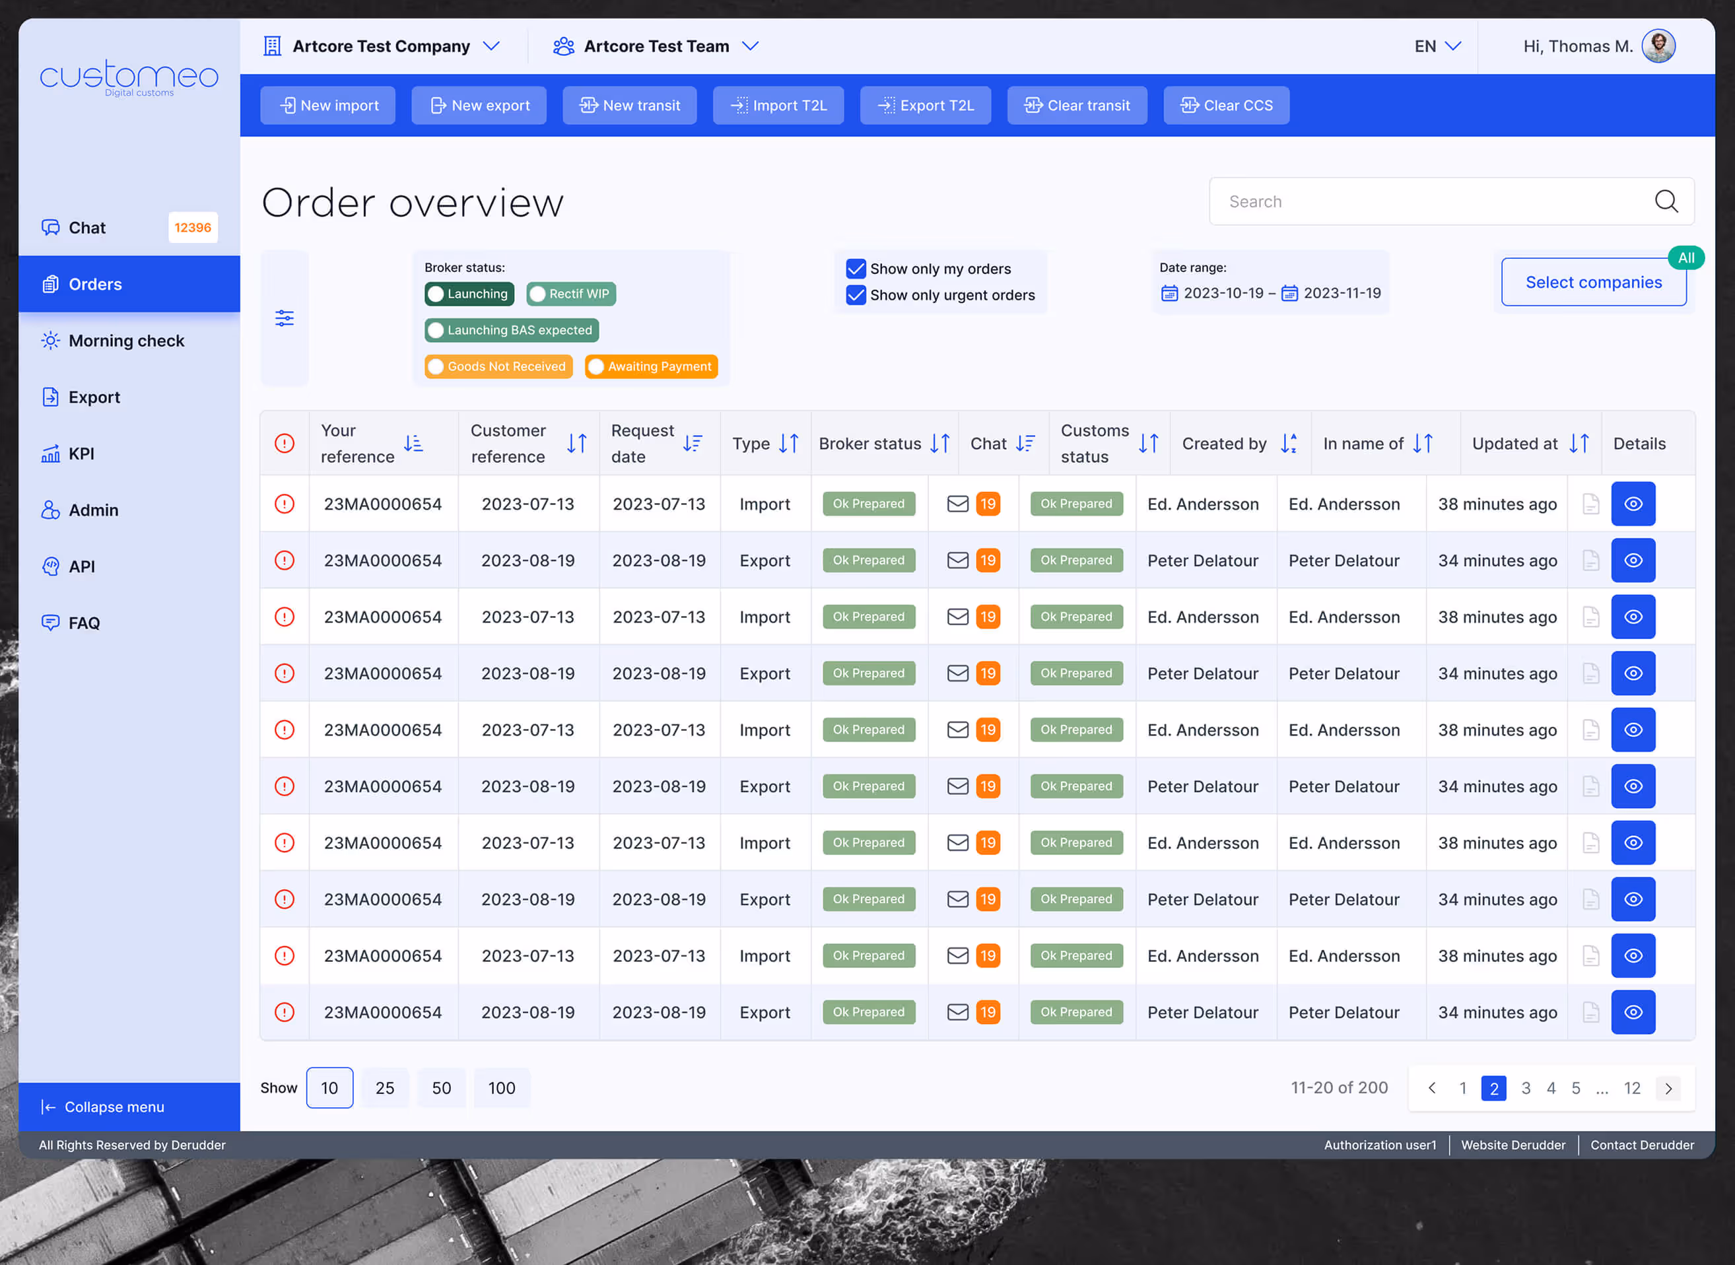Click the first row's red urgent alert icon

(284, 504)
